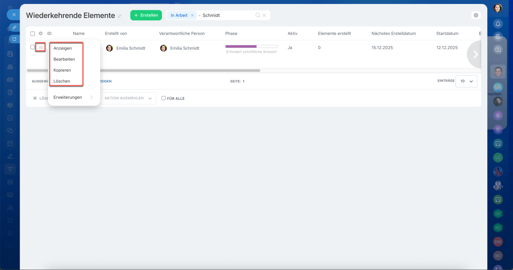Click the row hamburger menu icon
Viewport: 513px width, 270px height.
click(40, 48)
